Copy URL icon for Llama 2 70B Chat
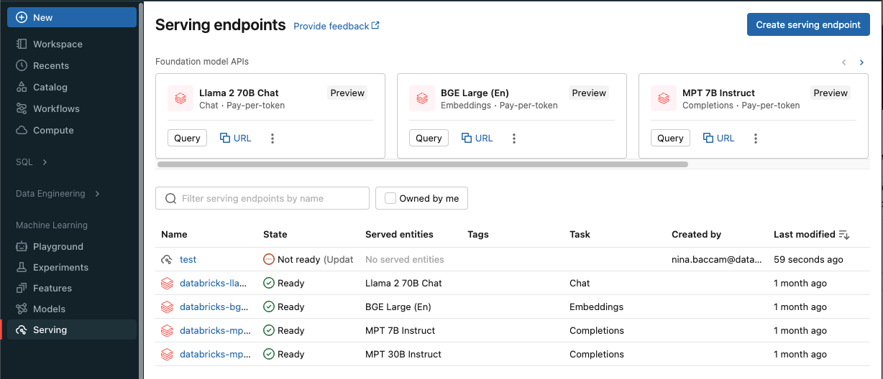This screenshot has height=379, width=883. click(x=225, y=139)
